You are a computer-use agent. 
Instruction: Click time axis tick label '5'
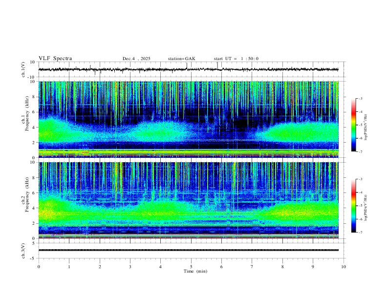[x=191, y=267]
